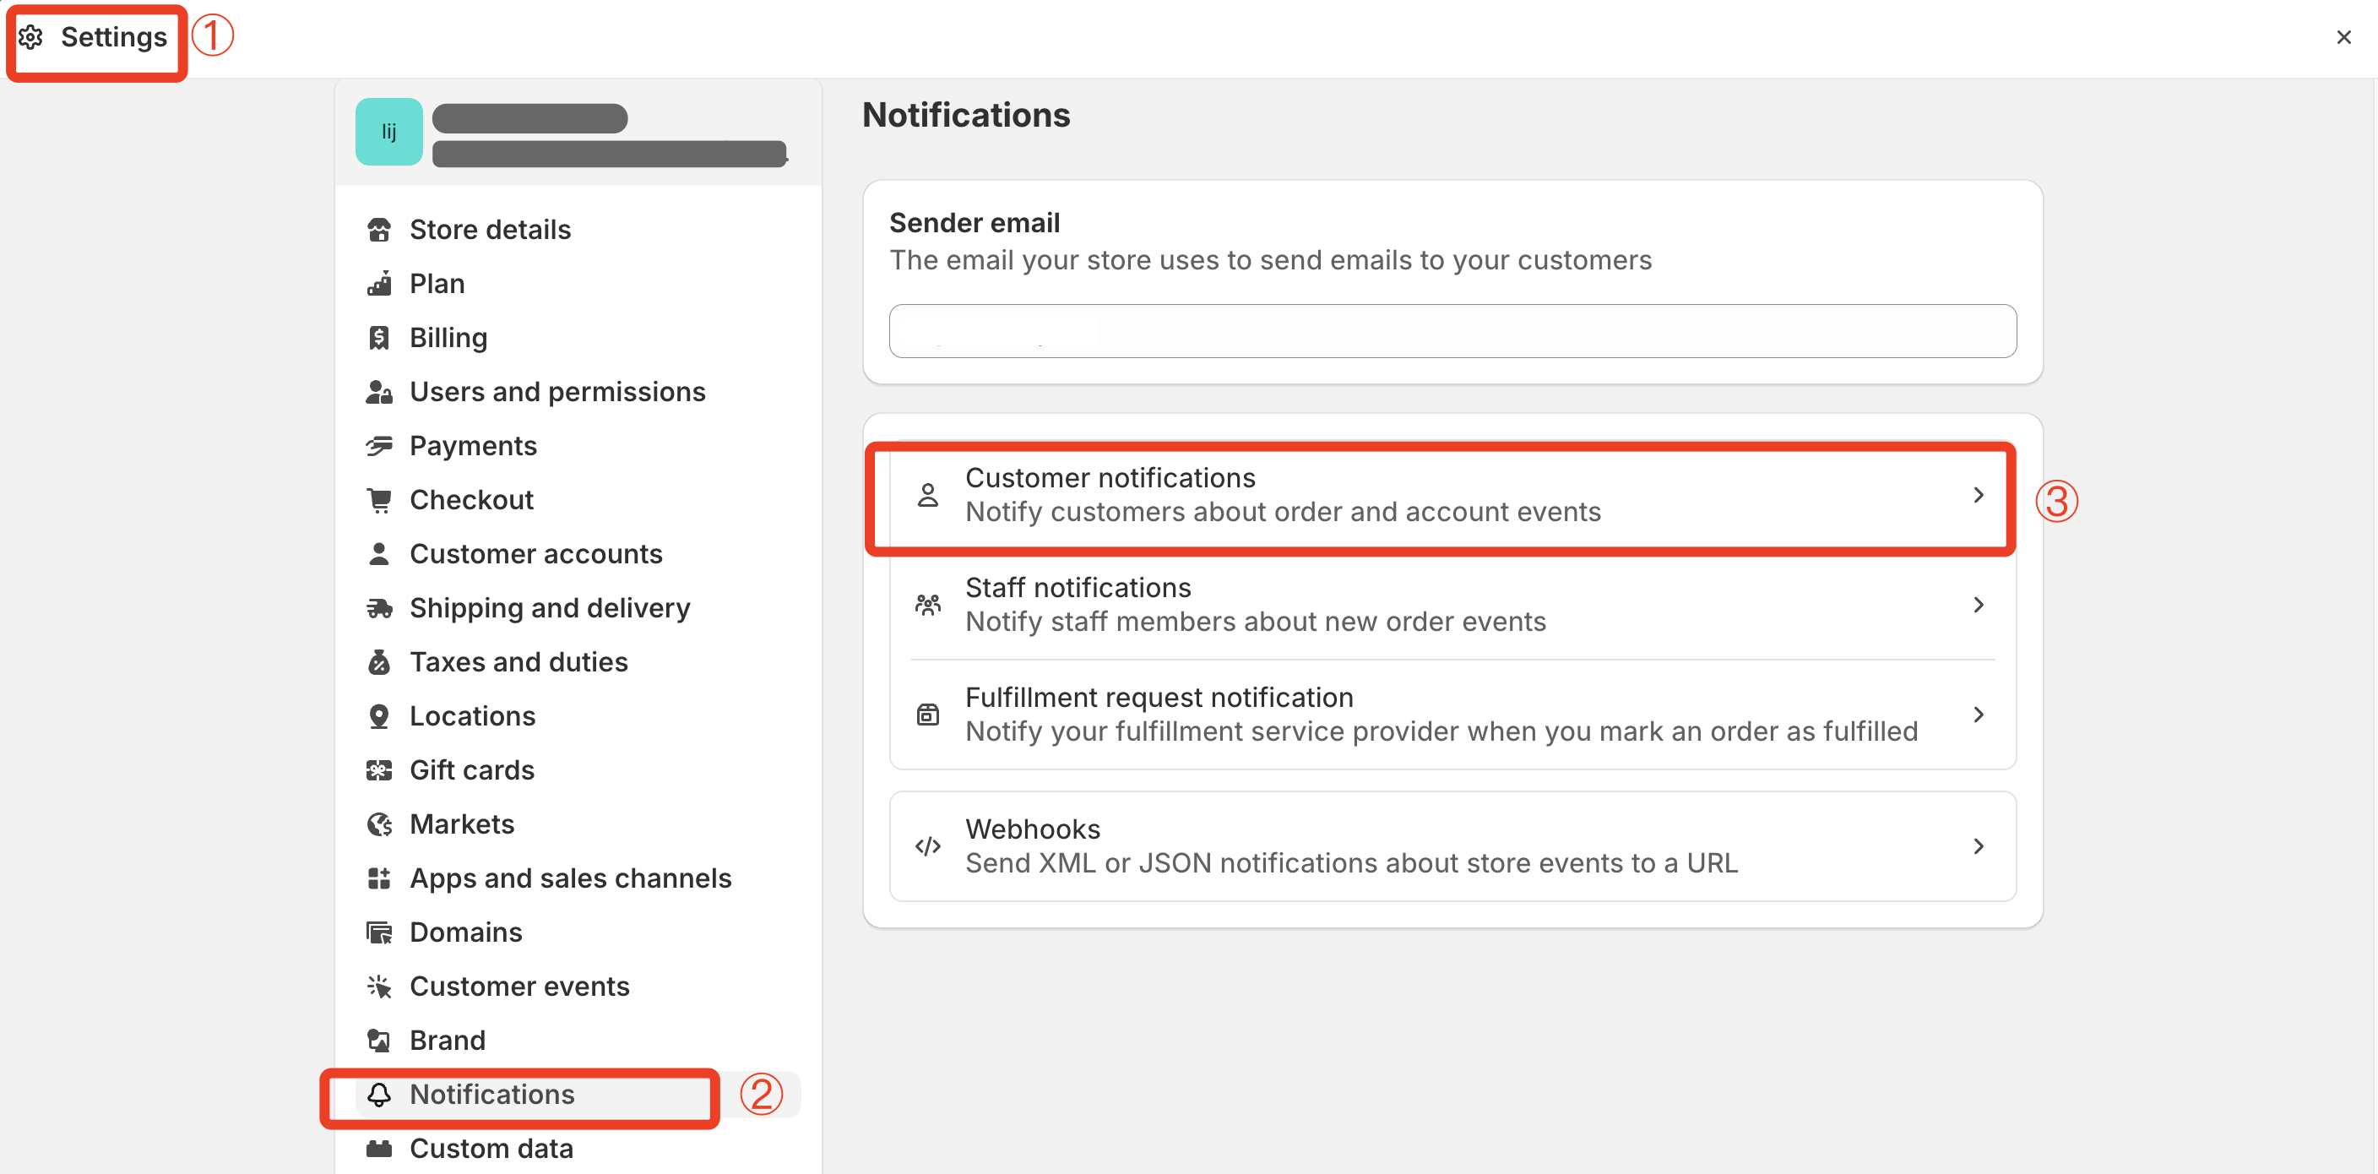This screenshot has height=1174, width=2378.
Task: Click the Gift cards icon
Action: [x=379, y=769]
